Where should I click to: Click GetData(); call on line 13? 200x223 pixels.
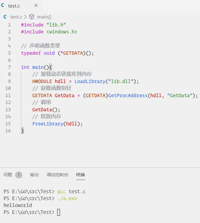46,110
